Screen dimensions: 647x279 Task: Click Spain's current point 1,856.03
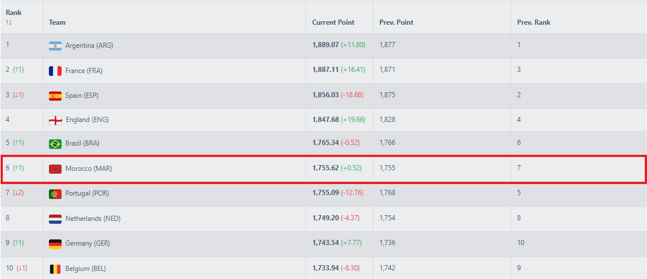[326, 95]
